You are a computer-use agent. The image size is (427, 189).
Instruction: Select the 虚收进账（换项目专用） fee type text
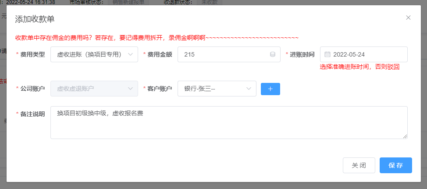tap(89, 55)
